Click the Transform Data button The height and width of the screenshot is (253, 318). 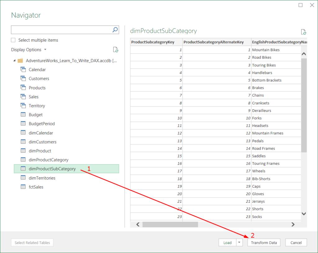point(264,243)
